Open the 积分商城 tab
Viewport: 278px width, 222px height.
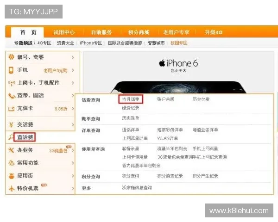pos(139,32)
